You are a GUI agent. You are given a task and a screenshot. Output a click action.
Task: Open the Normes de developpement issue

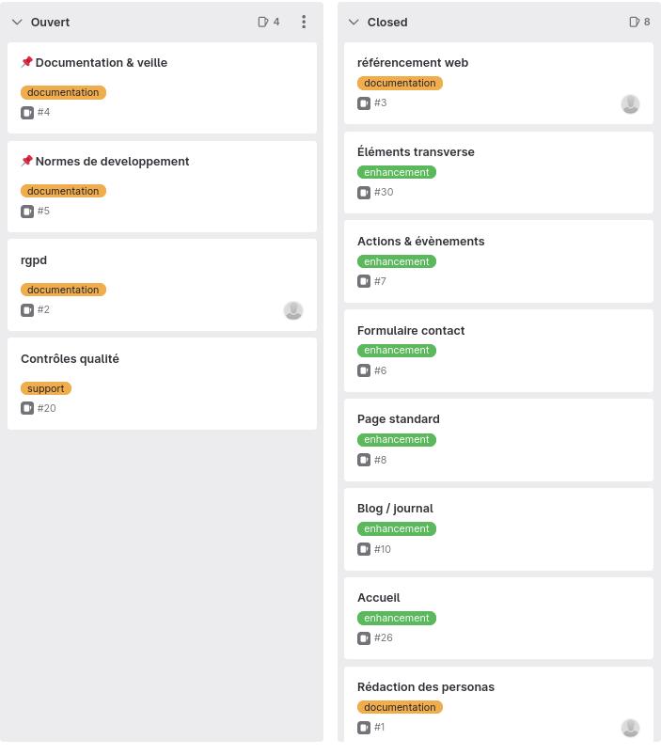pyautogui.click(x=112, y=162)
